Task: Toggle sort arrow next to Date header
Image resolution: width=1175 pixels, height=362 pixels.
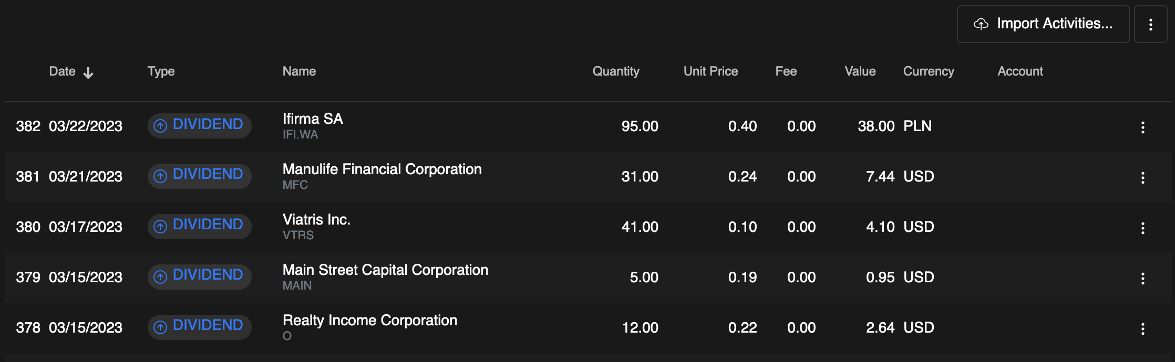Action: [88, 72]
